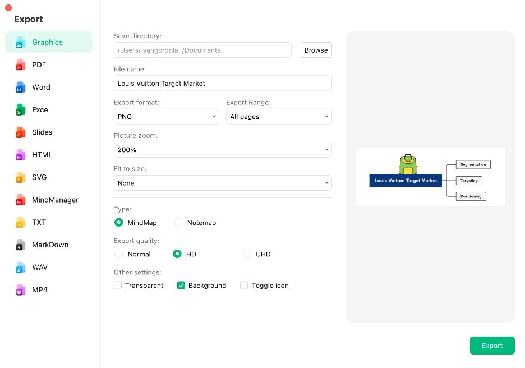This screenshot has height=368, width=525.
Task: Select the Notemap type radio button
Action: 178,223
